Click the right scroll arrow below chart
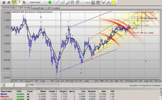 pos(27,85)
